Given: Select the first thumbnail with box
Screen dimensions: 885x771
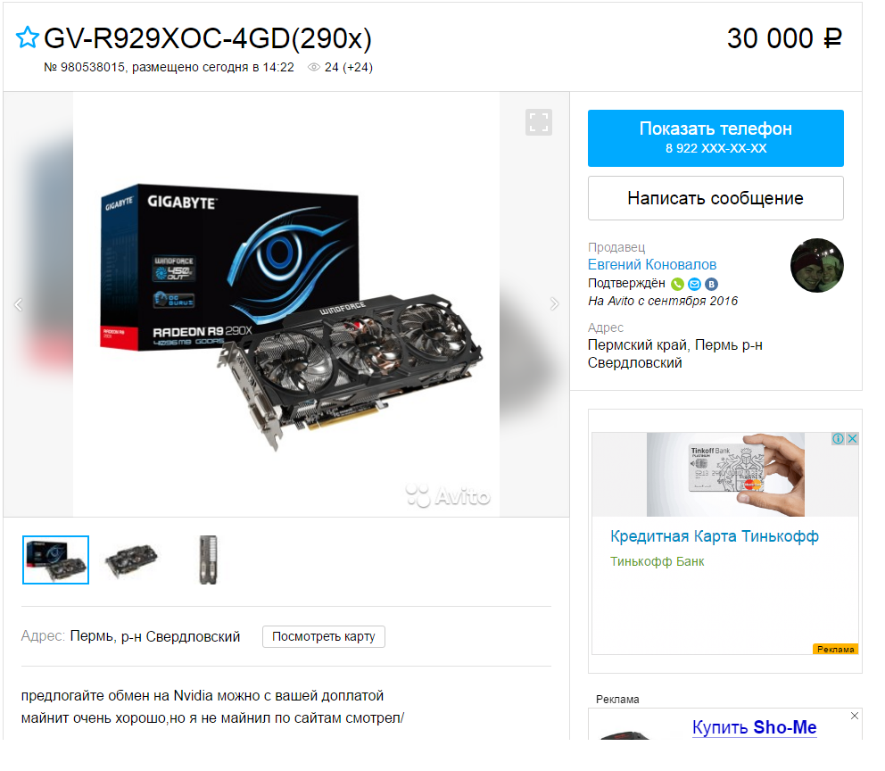Looking at the screenshot, I should pos(56,560).
